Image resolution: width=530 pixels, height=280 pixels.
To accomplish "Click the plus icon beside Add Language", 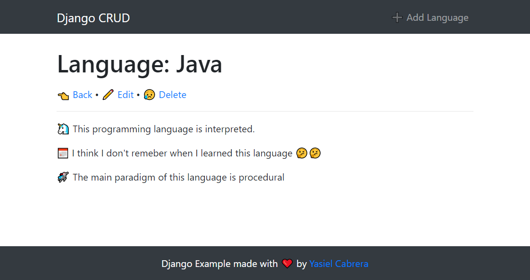I will (397, 17).
